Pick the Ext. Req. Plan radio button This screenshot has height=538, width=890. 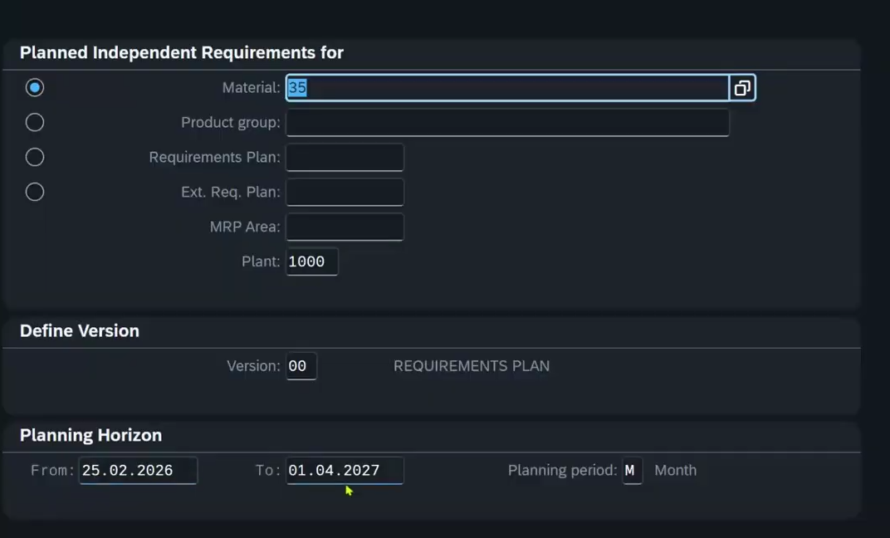35,192
